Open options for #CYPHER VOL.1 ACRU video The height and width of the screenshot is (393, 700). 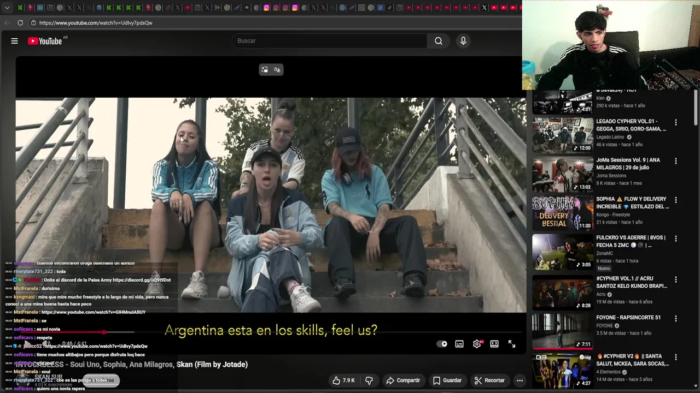(676, 279)
